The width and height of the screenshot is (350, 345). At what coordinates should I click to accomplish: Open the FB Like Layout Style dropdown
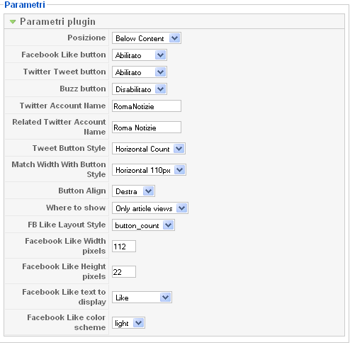(x=143, y=225)
